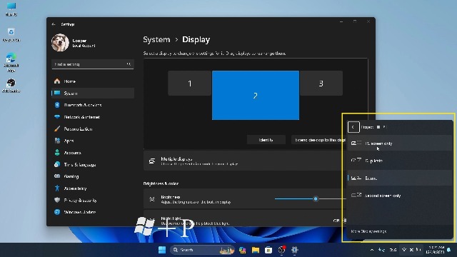The height and width of the screenshot is (257, 457).
Task: Click back arrow in Project flyout
Action: (353, 127)
